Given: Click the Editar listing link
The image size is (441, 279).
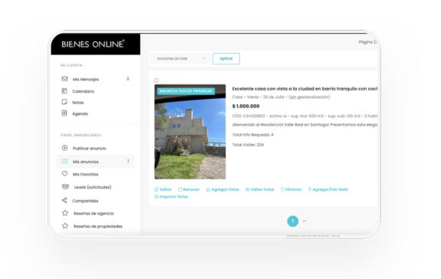Looking at the screenshot, I should click(x=163, y=189).
